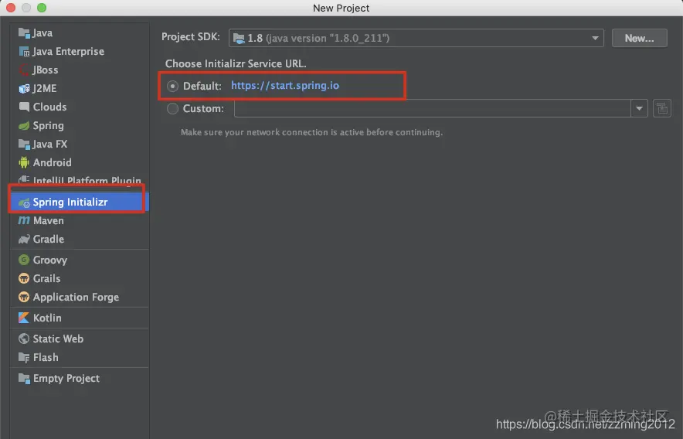Click into the Custom URL input field

(433, 108)
